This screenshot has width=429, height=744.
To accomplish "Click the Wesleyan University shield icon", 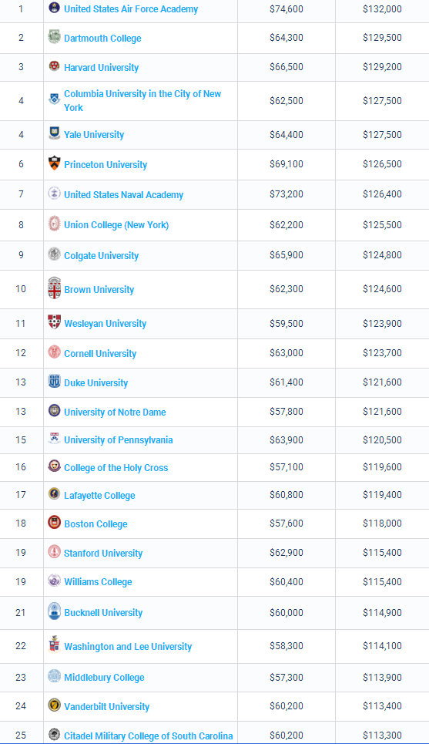I will [x=55, y=322].
